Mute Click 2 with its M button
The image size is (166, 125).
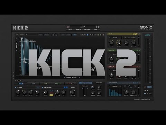click(138, 50)
